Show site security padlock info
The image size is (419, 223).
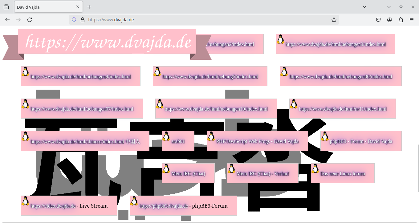point(82,20)
